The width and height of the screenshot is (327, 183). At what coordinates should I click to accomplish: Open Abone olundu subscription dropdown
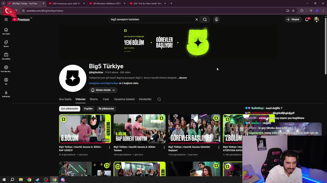pyautogui.click(x=103, y=90)
